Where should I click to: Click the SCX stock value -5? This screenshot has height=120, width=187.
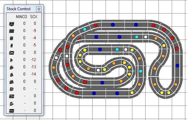point(34,45)
